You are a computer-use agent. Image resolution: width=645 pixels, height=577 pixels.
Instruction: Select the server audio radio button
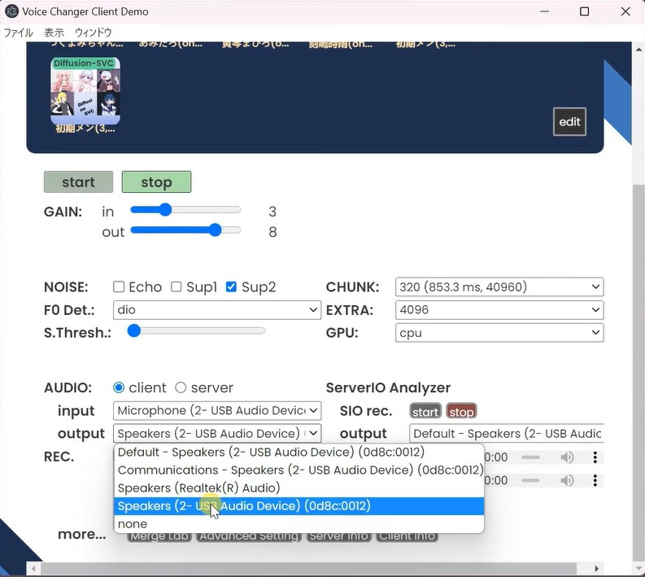[181, 388]
